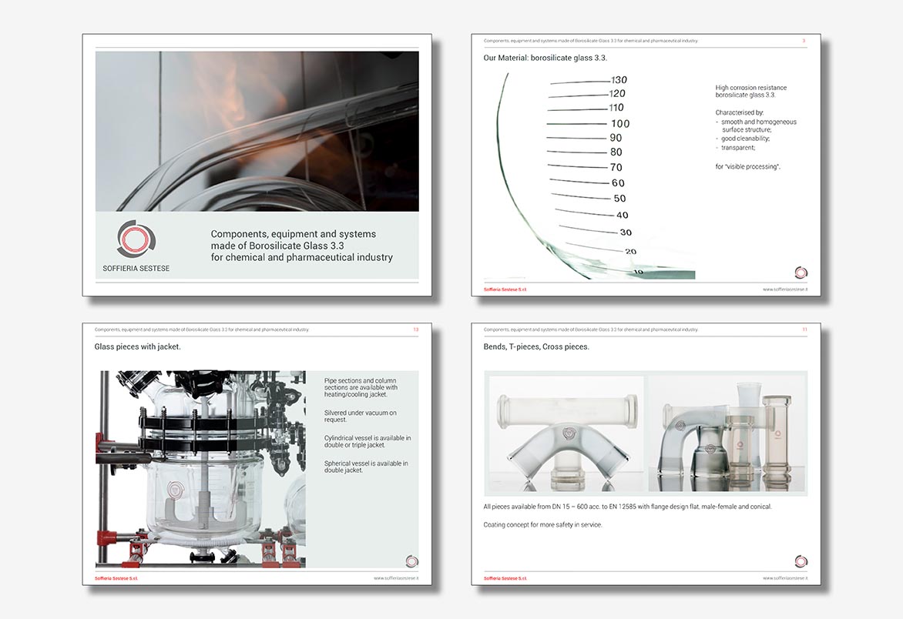Click the "Coating concept for more safety" line
Viewport: 903px width, 619px height.
coord(542,524)
